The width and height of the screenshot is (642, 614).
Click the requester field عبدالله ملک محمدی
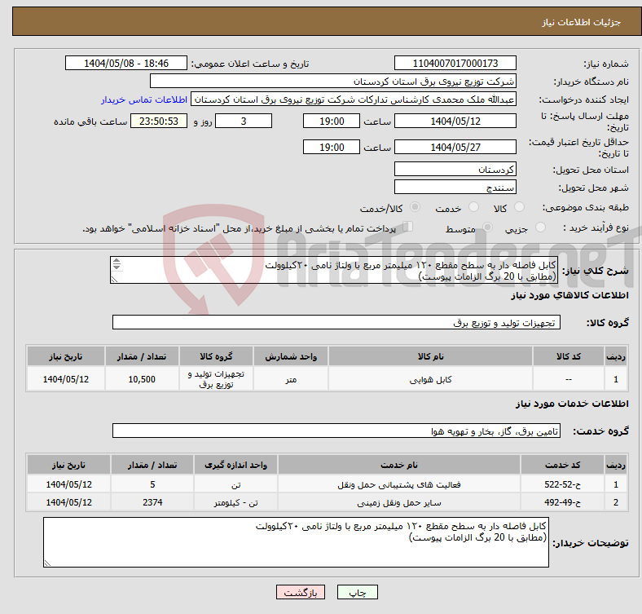(x=354, y=99)
